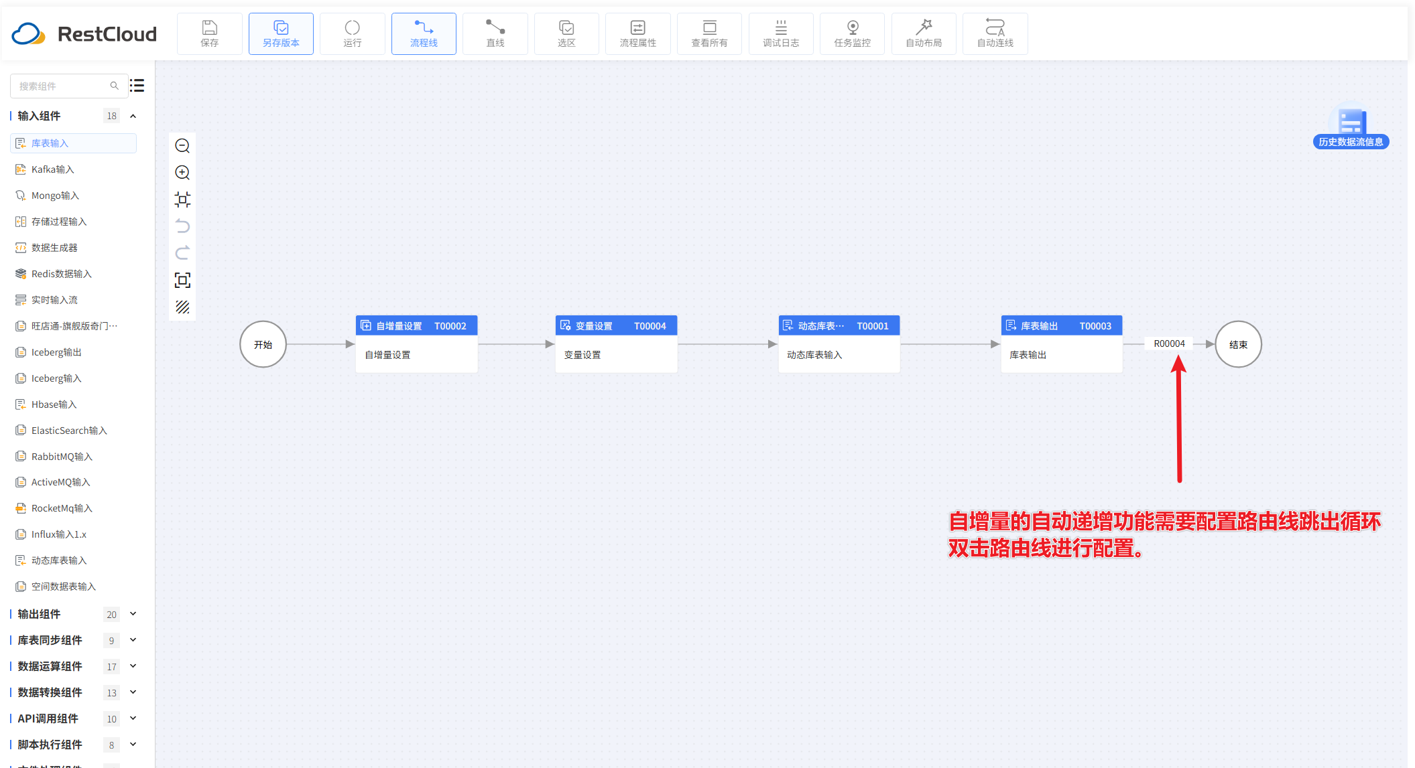1415x768 pixels.
Task: Toggle the grid hatch pattern icon
Action: pos(182,307)
